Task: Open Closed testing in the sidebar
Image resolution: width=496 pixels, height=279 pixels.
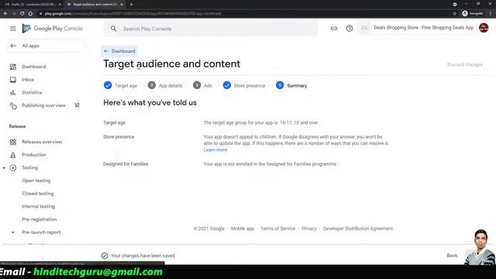Action: tap(38, 194)
